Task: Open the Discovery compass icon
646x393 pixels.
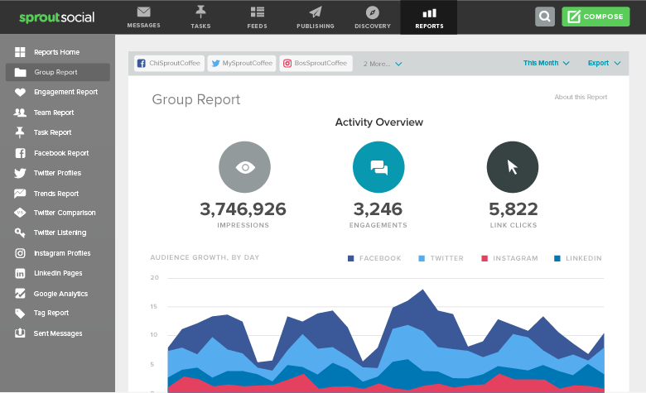Action: point(372,12)
